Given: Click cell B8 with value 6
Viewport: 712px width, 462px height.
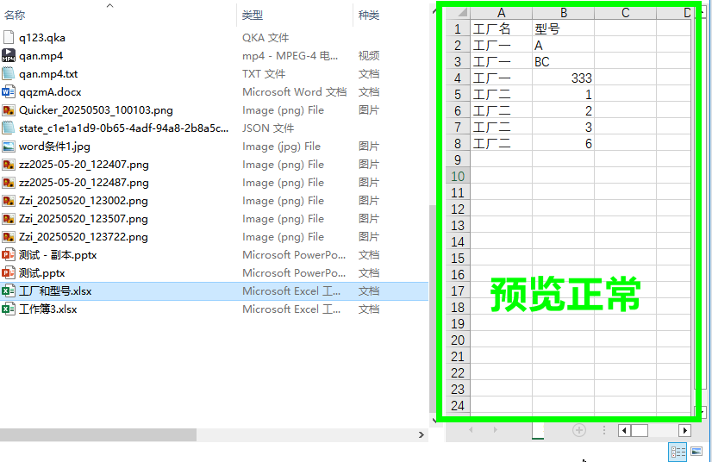Looking at the screenshot, I should (x=564, y=144).
